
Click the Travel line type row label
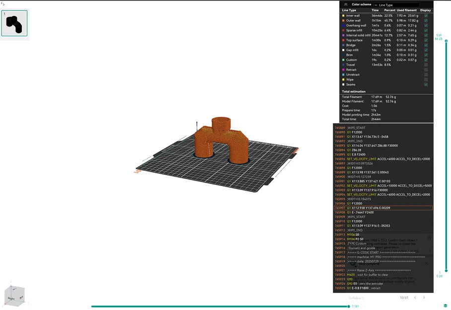350,64
